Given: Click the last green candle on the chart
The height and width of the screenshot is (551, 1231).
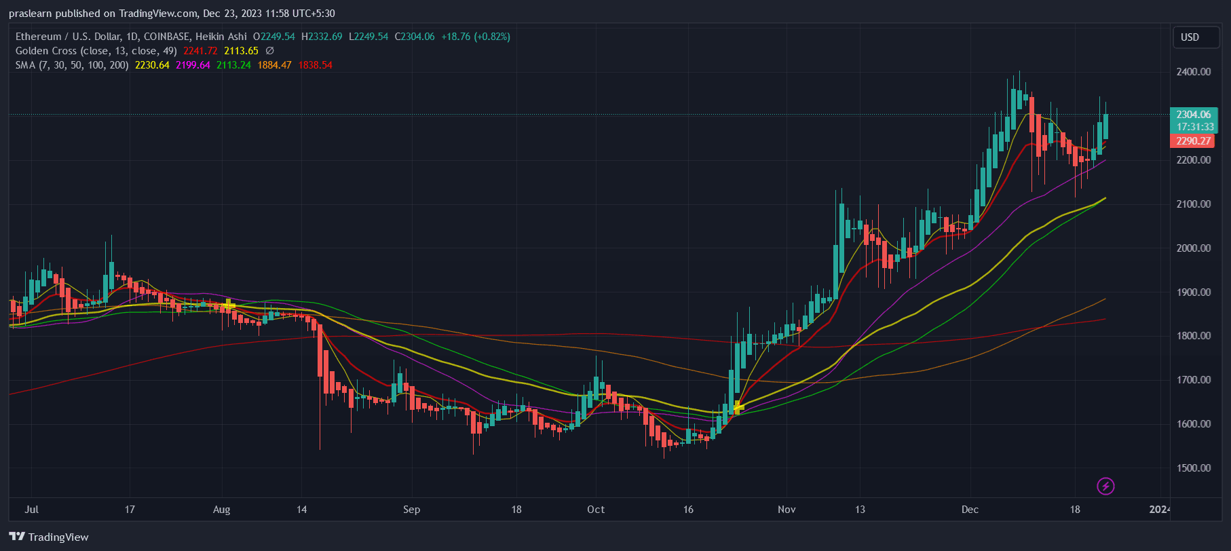Looking at the screenshot, I should (x=1105, y=126).
